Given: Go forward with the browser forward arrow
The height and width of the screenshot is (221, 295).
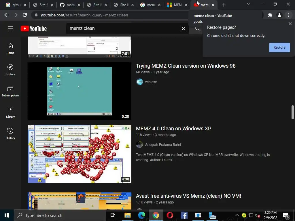Looking at the screenshot, I should click(16, 15).
